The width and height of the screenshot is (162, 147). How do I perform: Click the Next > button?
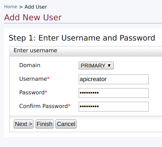click(23, 124)
